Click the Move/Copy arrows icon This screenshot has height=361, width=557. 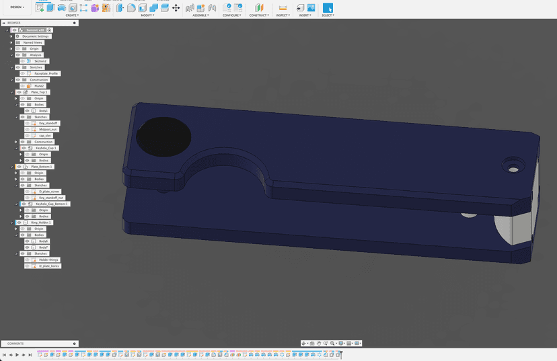tap(176, 7)
